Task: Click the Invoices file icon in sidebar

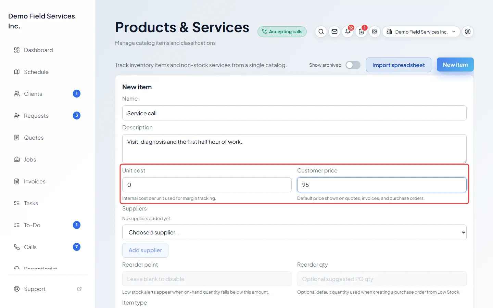Action: 17,181
